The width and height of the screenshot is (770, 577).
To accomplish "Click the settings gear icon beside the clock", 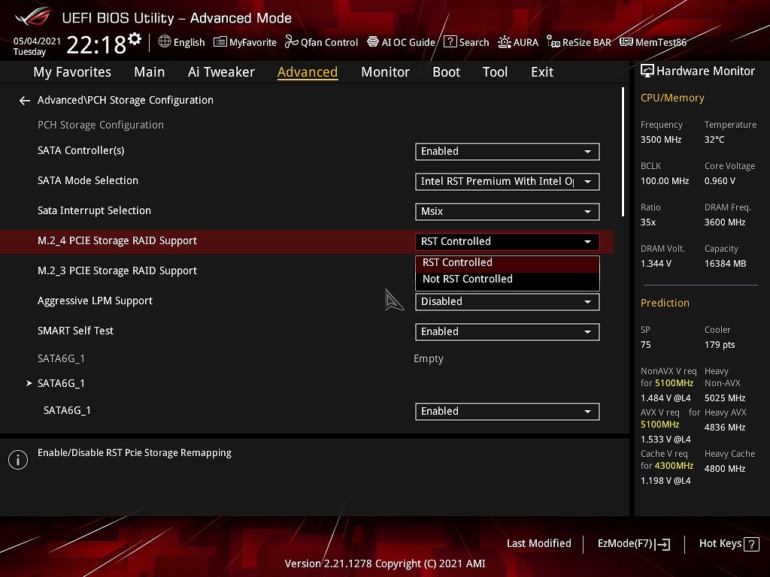I will [135, 39].
